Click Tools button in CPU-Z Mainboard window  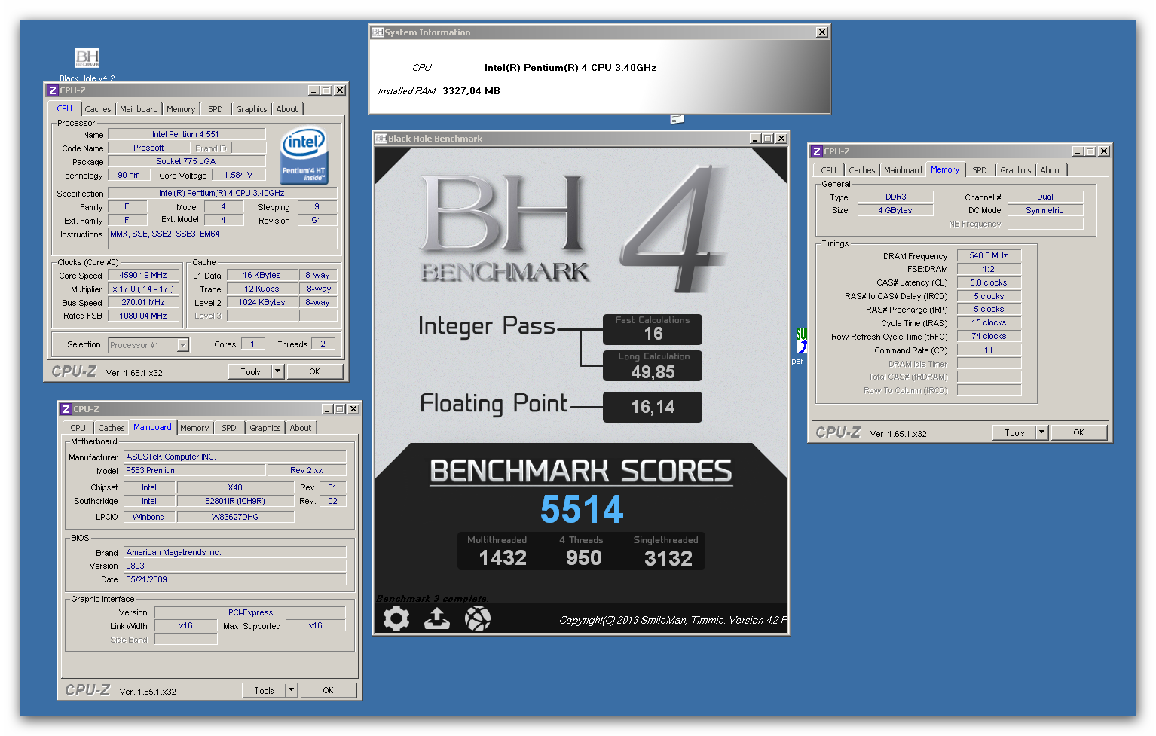point(264,690)
